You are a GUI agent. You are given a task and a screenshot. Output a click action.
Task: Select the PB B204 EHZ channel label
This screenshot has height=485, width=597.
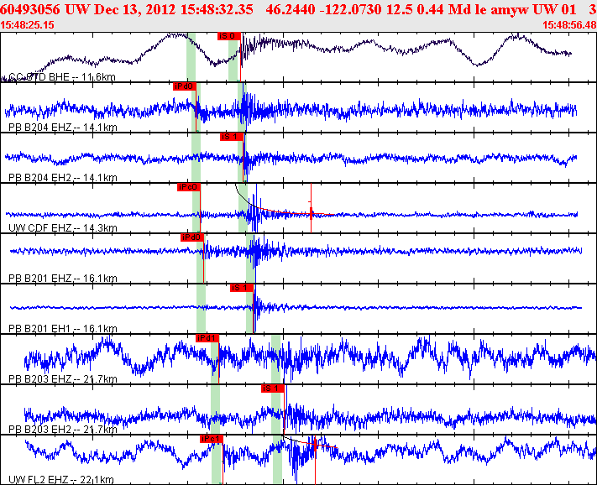(x=62, y=127)
